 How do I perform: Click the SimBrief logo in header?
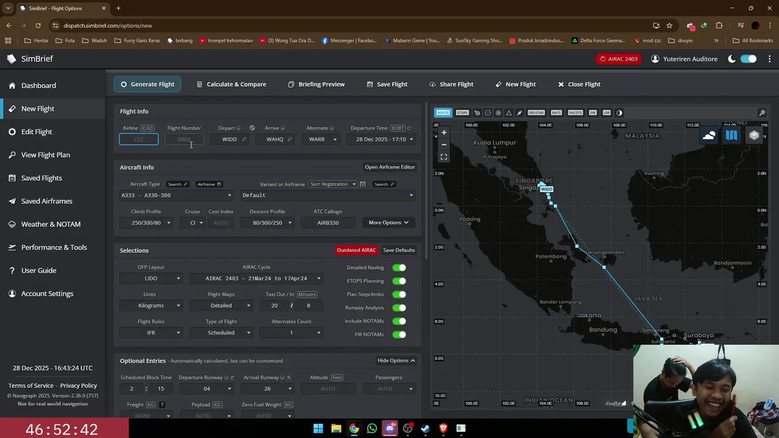(x=30, y=59)
